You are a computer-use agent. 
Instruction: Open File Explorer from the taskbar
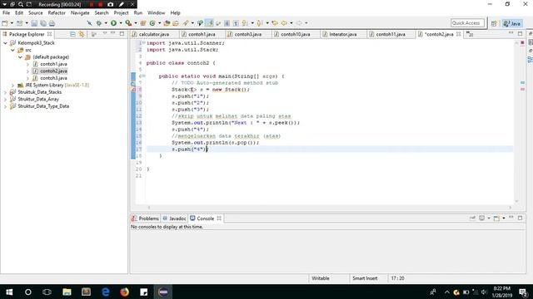point(67,292)
